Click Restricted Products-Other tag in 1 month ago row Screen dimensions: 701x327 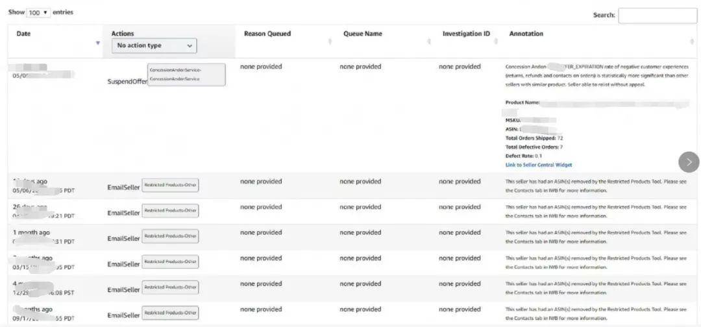click(x=170, y=236)
